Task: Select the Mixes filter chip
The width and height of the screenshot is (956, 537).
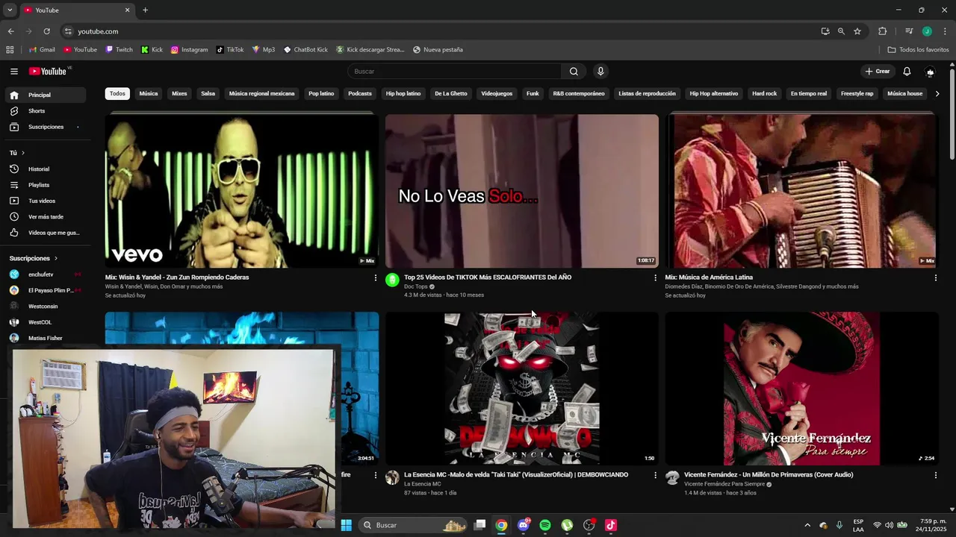Action: coord(179,94)
